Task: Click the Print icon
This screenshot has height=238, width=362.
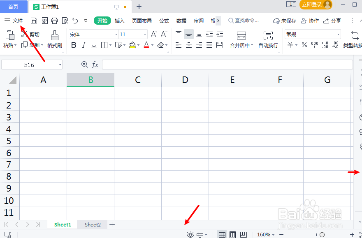Action: pyautogui.click(x=54, y=21)
